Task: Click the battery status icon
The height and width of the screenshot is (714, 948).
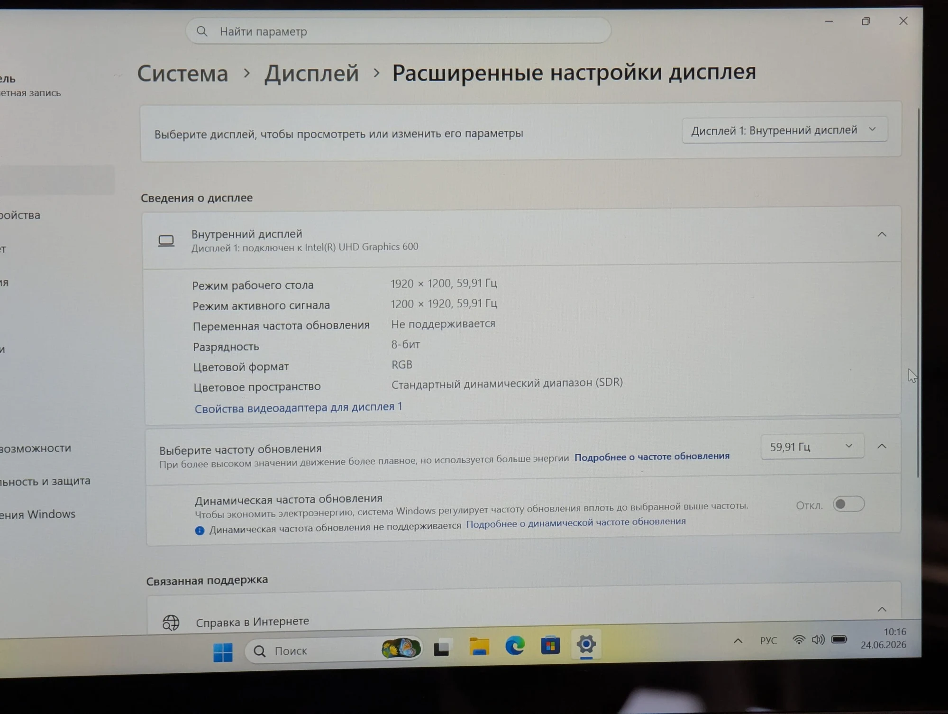Action: [x=839, y=639]
